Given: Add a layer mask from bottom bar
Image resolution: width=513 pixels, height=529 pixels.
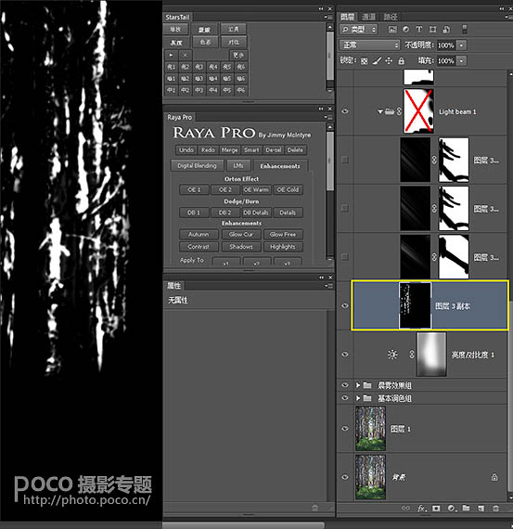Looking at the screenshot, I should pyautogui.click(x=436, y=508).
